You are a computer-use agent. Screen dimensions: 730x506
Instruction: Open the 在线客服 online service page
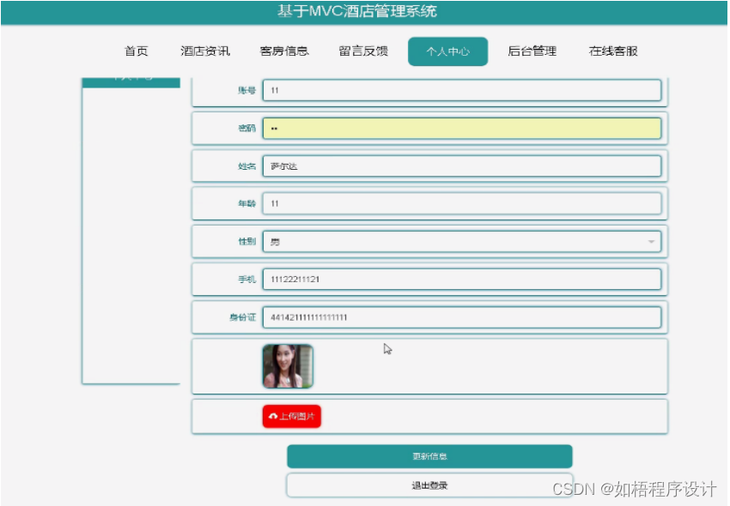[x=611, y=51]
